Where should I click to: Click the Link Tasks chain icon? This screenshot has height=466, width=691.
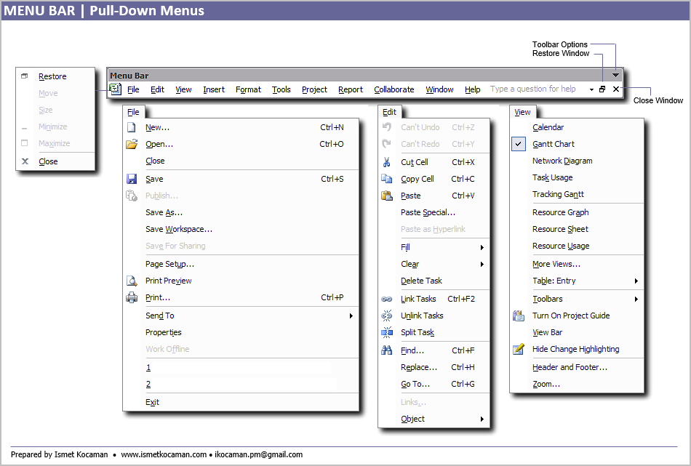387,299
